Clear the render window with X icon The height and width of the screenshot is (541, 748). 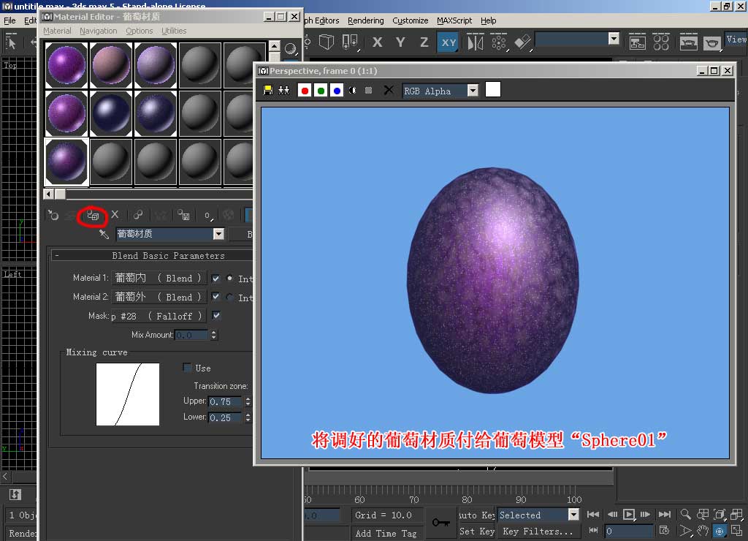click(x=389, y=91)
